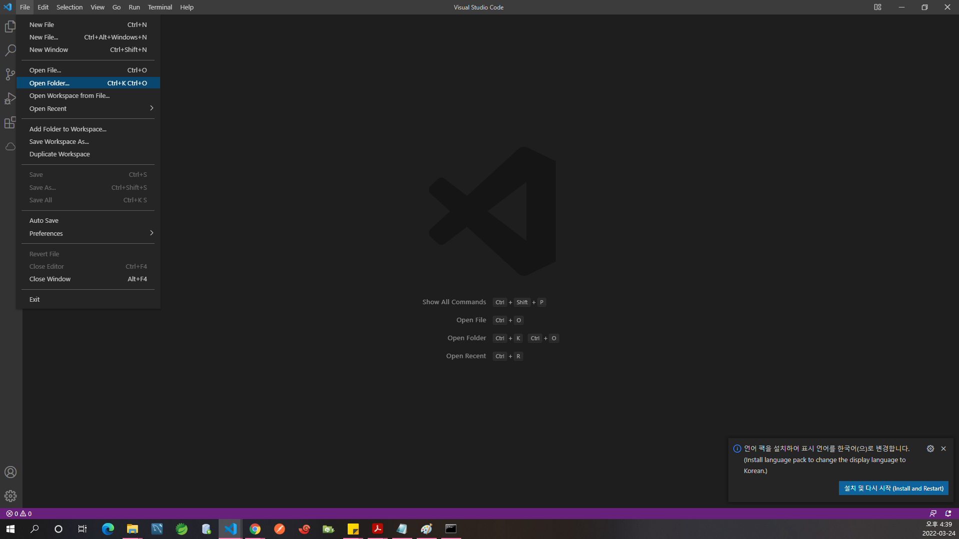Open the Terminal menu

[160, 7]
